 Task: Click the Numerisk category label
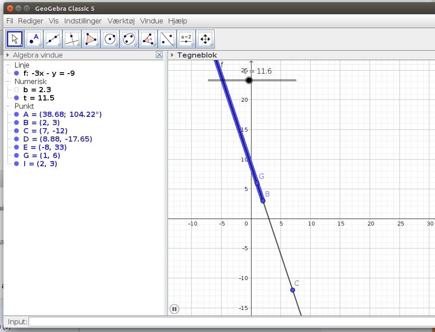31,81
